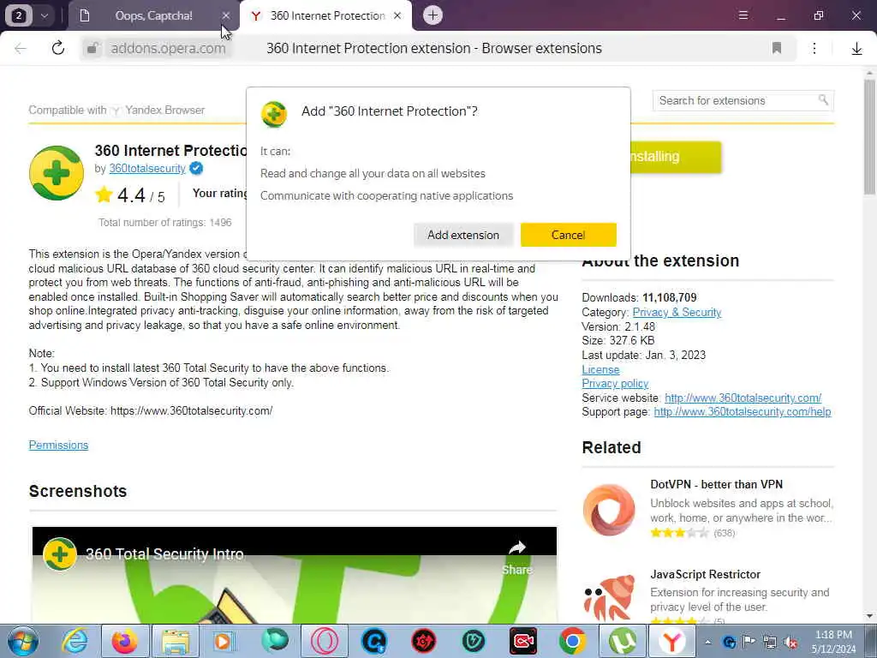Screen dimensions: 877x658
Task: Open the service website 360totalsecurity.com link
Action: click(743, 398)
